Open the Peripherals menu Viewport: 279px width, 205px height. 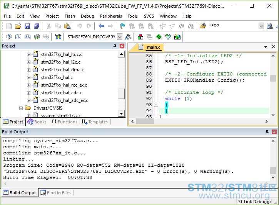(111, 16)
